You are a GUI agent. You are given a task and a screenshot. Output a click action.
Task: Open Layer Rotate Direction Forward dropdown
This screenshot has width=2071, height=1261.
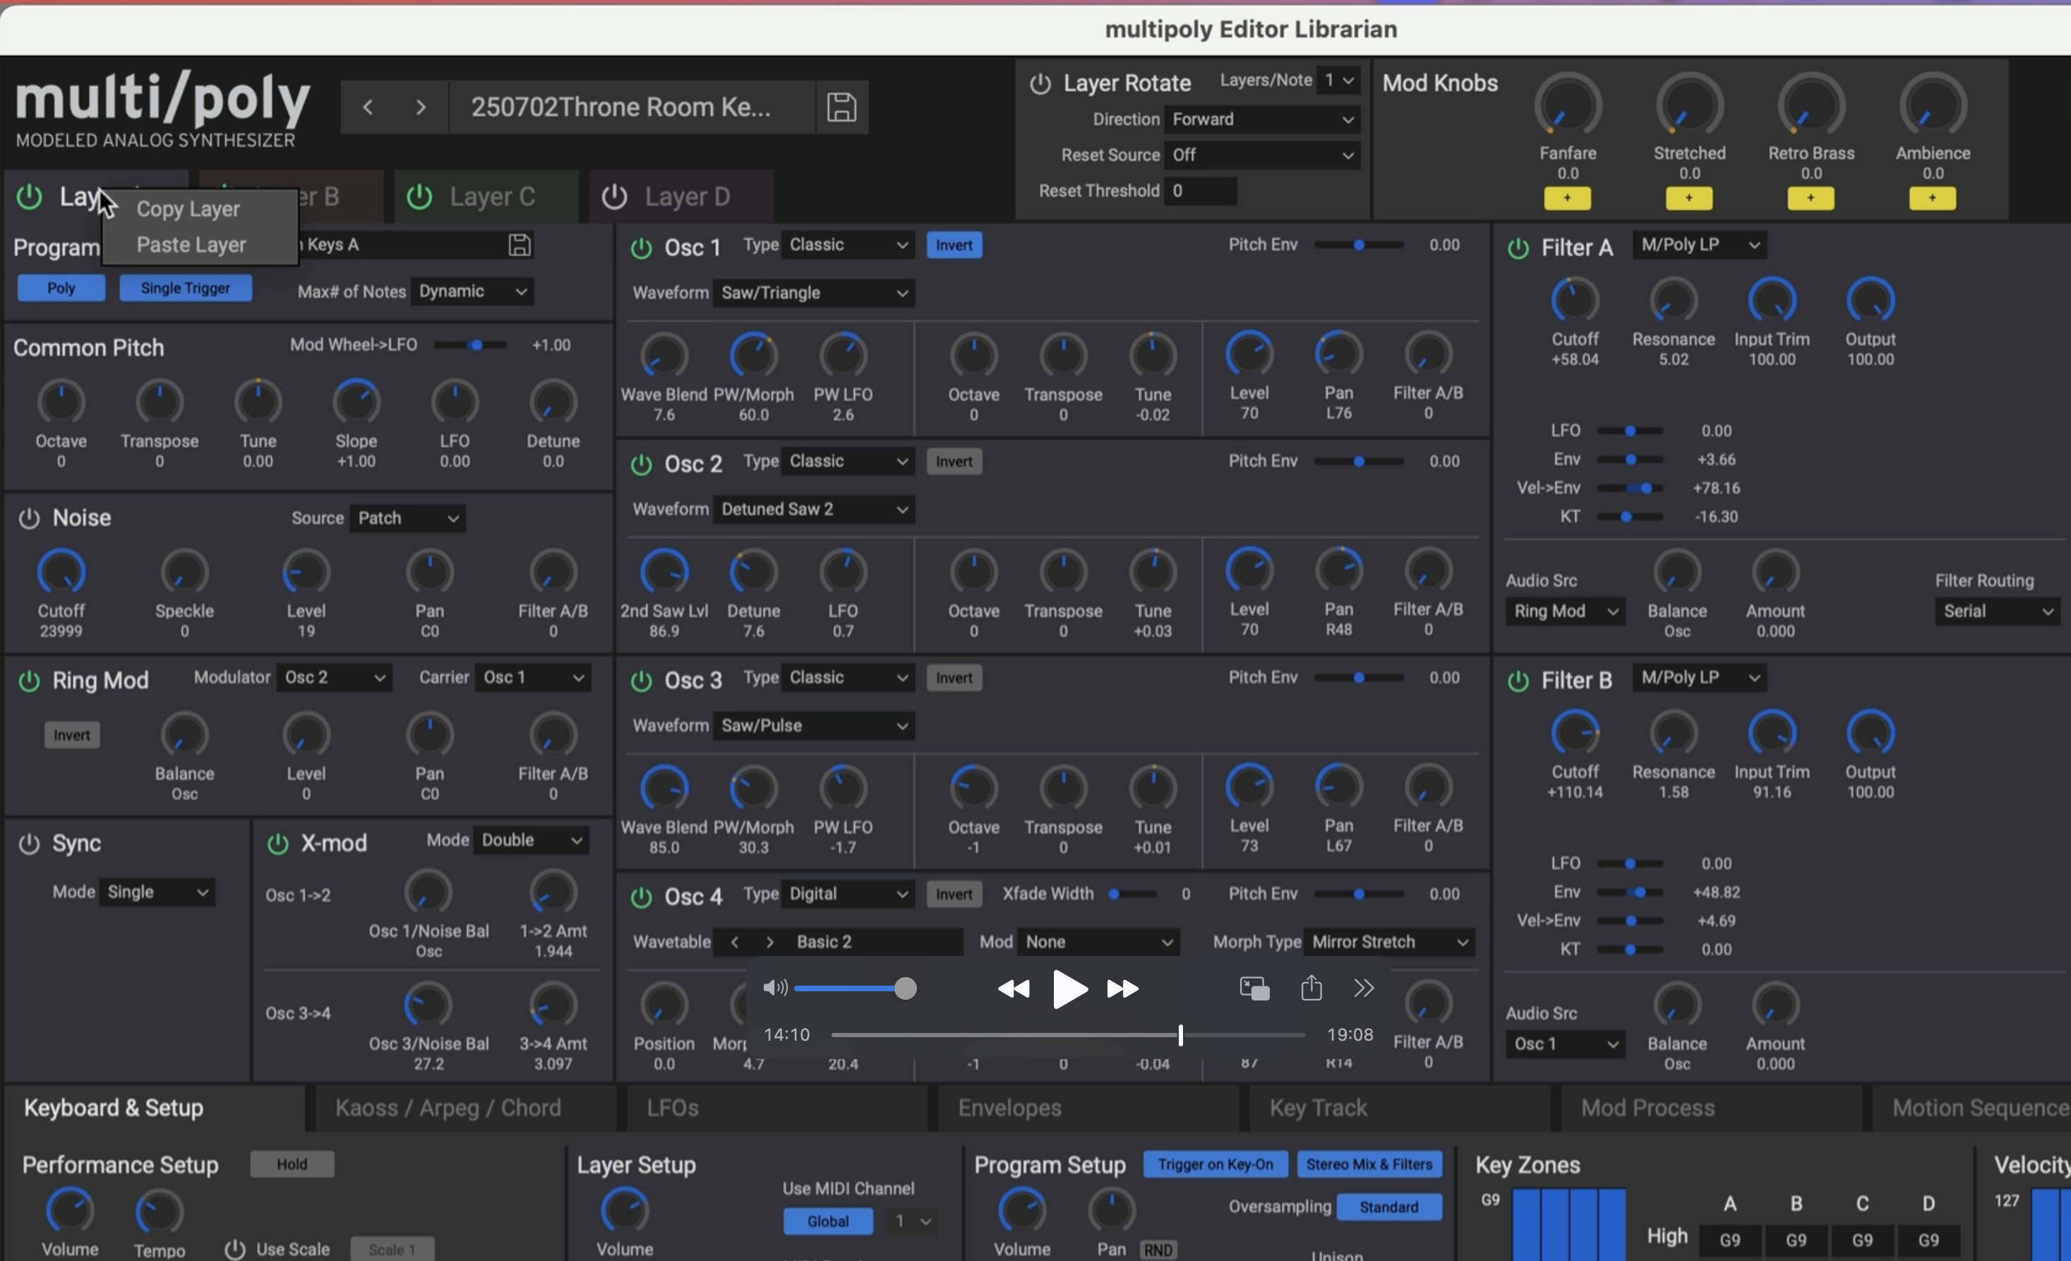click(x=1261, y=119)
